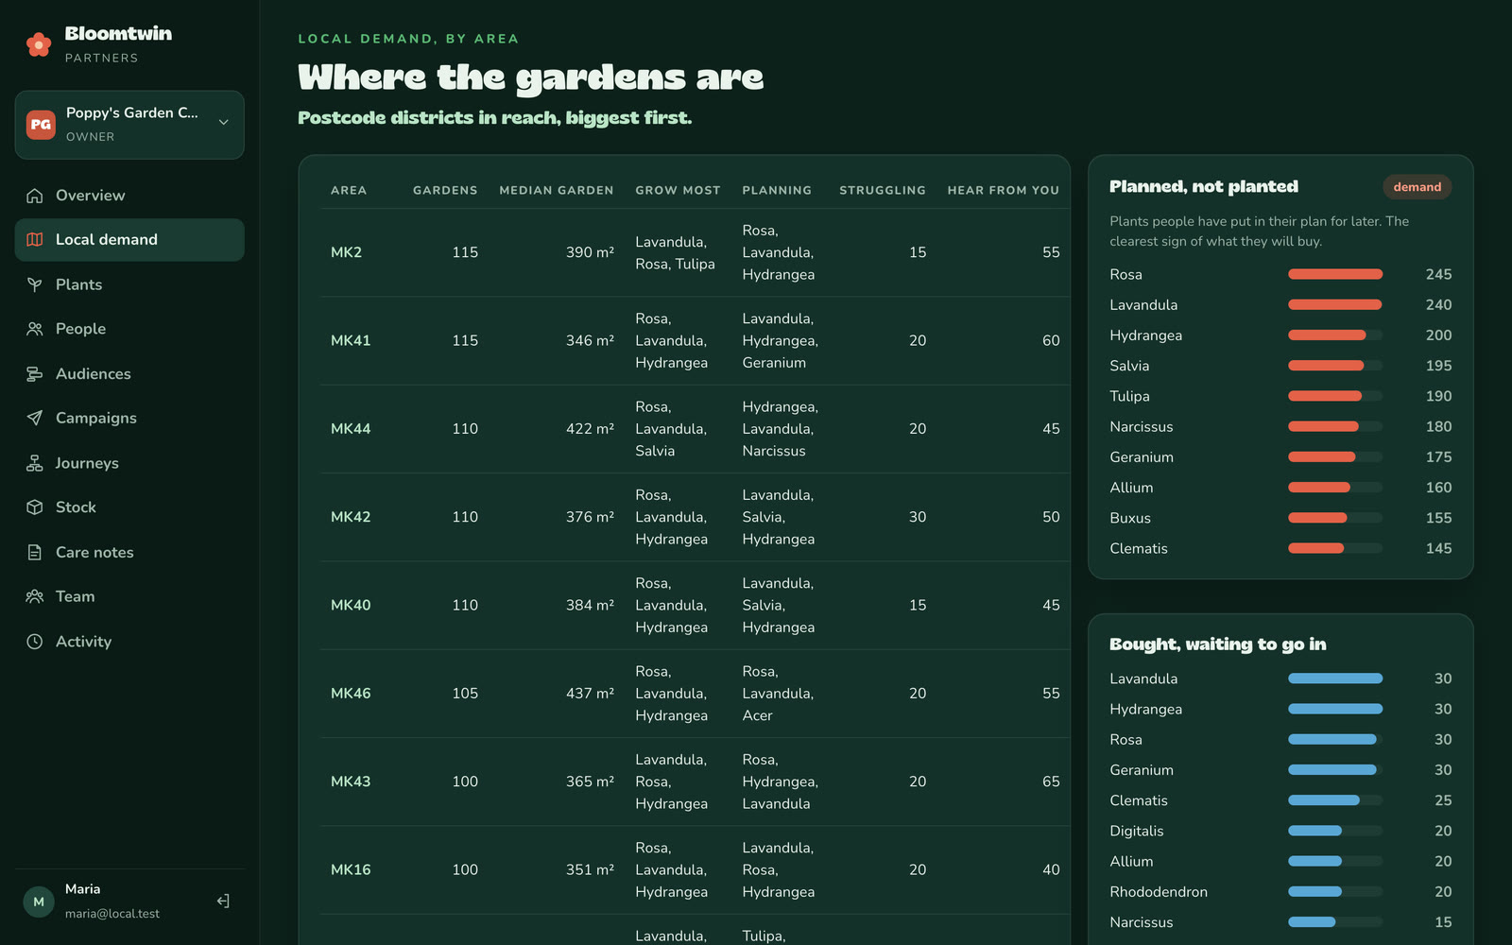
Task: Click the MK42 area cell
Action: (x=351, y=517)
